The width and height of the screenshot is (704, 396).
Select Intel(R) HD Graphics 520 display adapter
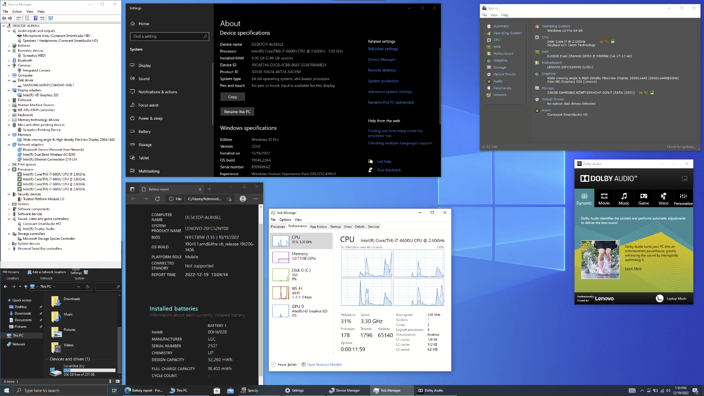pos(40,95)
